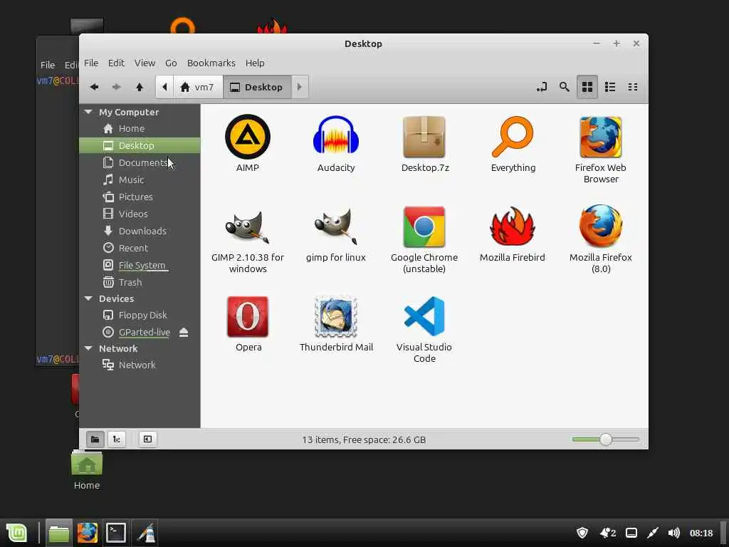Switch to list view
Viewport: 729px width, 547px height.
pyautogui.click(x=610, y=87)
